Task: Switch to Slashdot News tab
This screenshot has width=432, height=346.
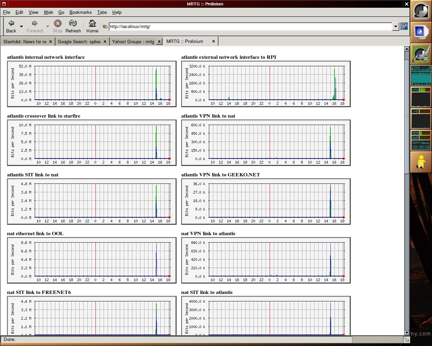Action: (x=25, y=42)
